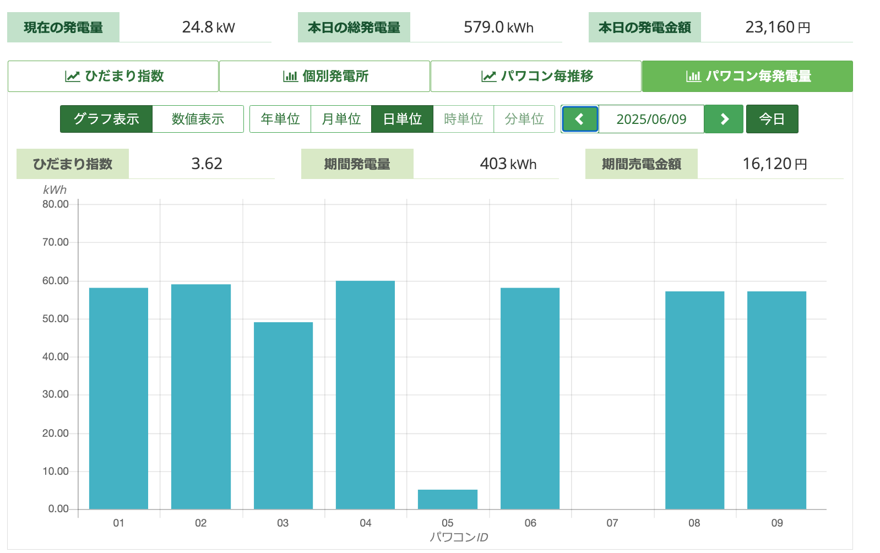Viewport: 880px width, 553px height.
Task: Click the 2025/06/09 date field
Action: click(651, 119)
